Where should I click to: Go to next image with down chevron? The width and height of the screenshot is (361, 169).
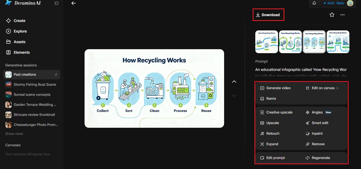click(x=234, y=95)
